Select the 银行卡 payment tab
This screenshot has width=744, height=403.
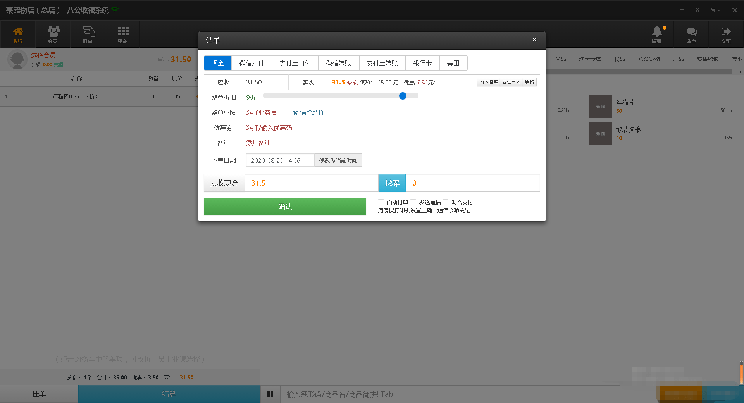click(x=422, y=63)
